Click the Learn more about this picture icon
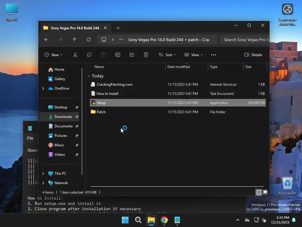The image size is (302, 227). tap(287, 15)
